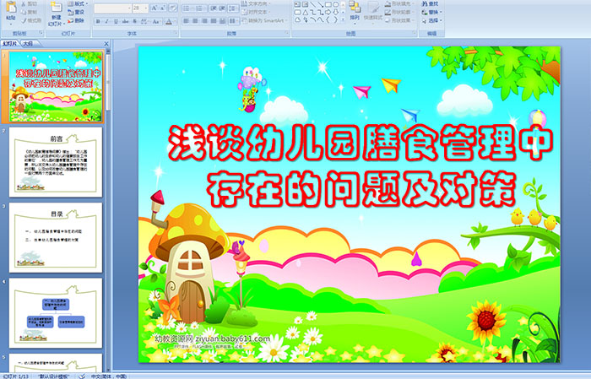Switch to the Slides (幻灯片) pane tab
The width and height of the screenshot is (591, 379).
click(9, 44)
